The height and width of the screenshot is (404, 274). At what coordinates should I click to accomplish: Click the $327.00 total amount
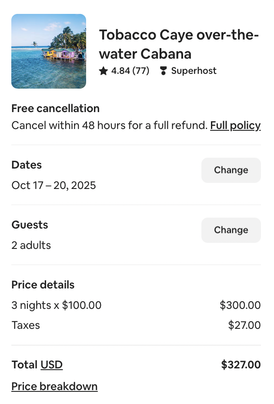tap(241, 365)
